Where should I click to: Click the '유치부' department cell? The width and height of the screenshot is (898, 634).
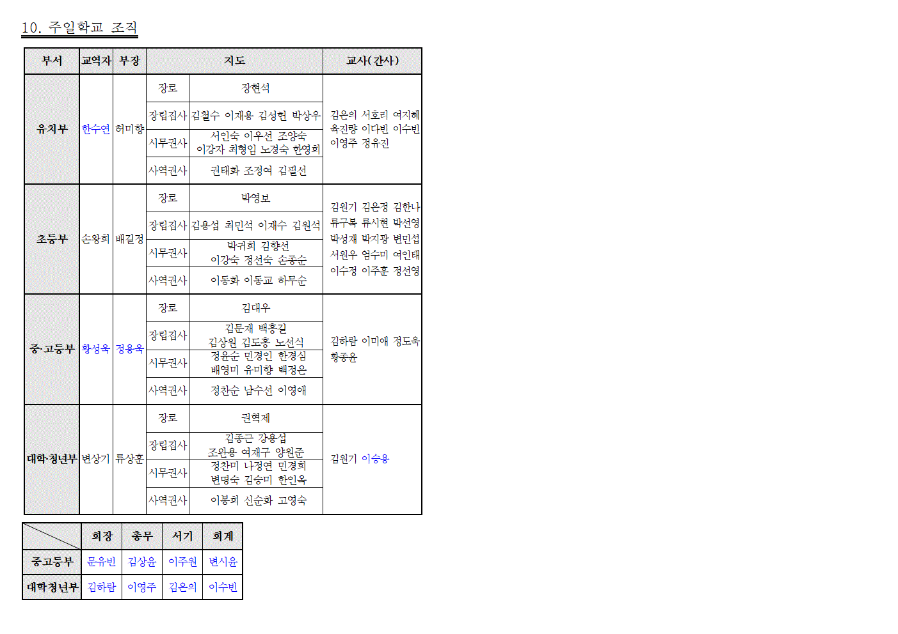point(52,129)
